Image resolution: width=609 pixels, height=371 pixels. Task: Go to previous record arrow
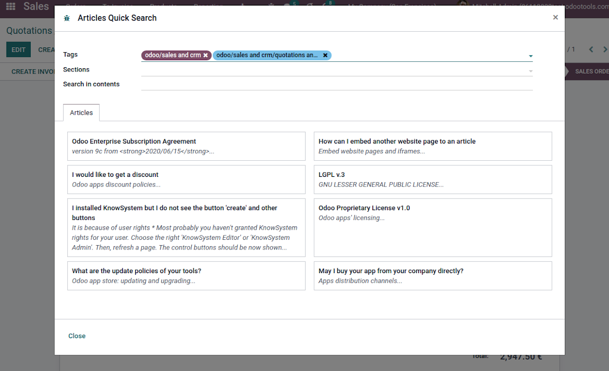coord(591,49)
